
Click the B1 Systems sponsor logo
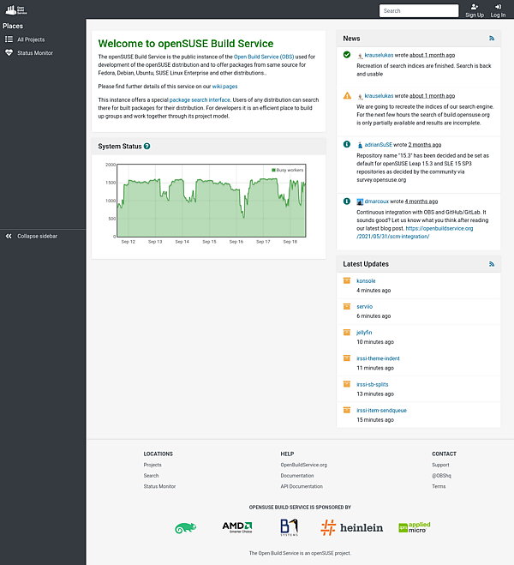[x=289, y=527]
